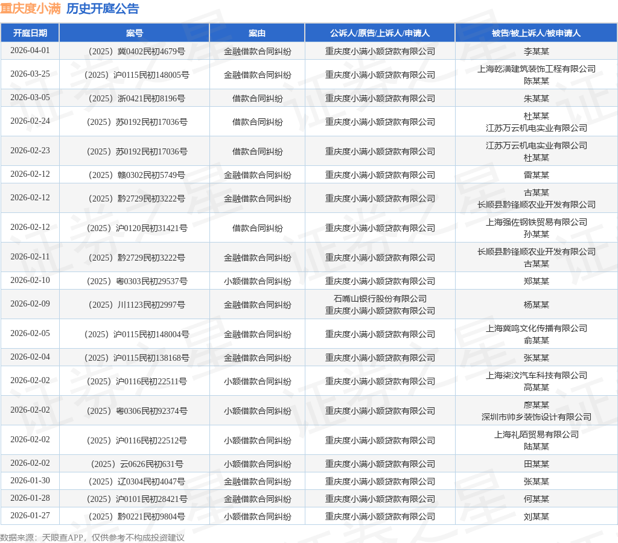Select case number (2025)云0626民初631号

(x=136, y=464)
